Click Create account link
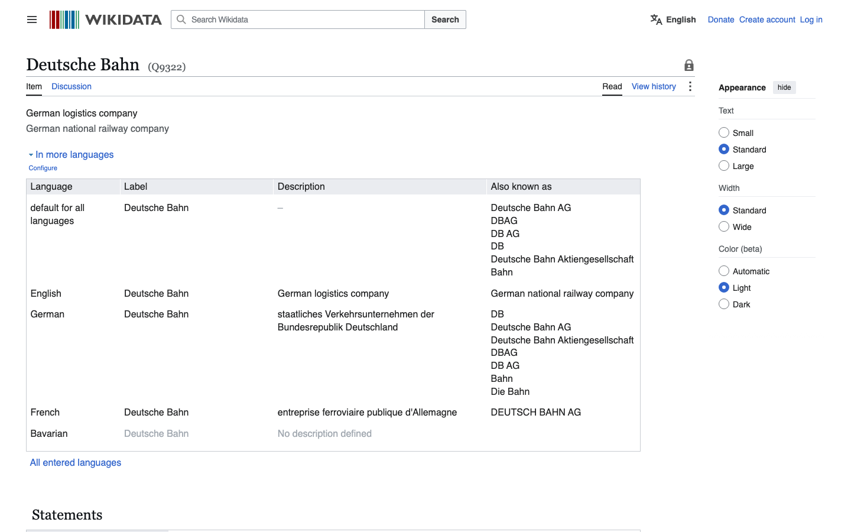The width and height of the screenshot is (851, 532). coord(767,20)
